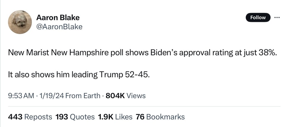Click the From Earth location label
Screen dimensions: 286x127
point(83,96)
